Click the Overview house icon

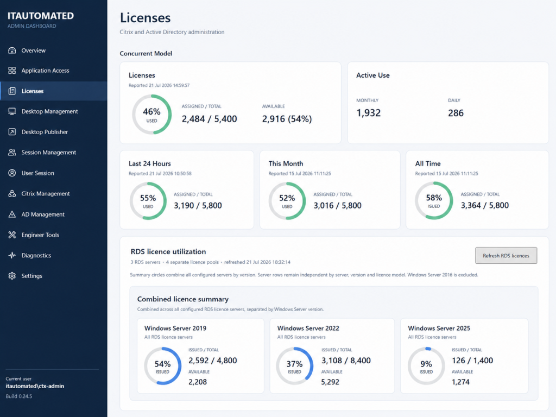click(x=12, y=50)
